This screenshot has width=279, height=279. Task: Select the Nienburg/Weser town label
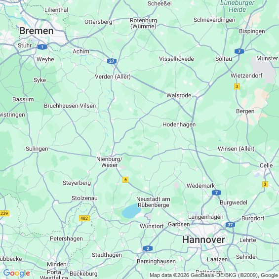click(109, 162)
